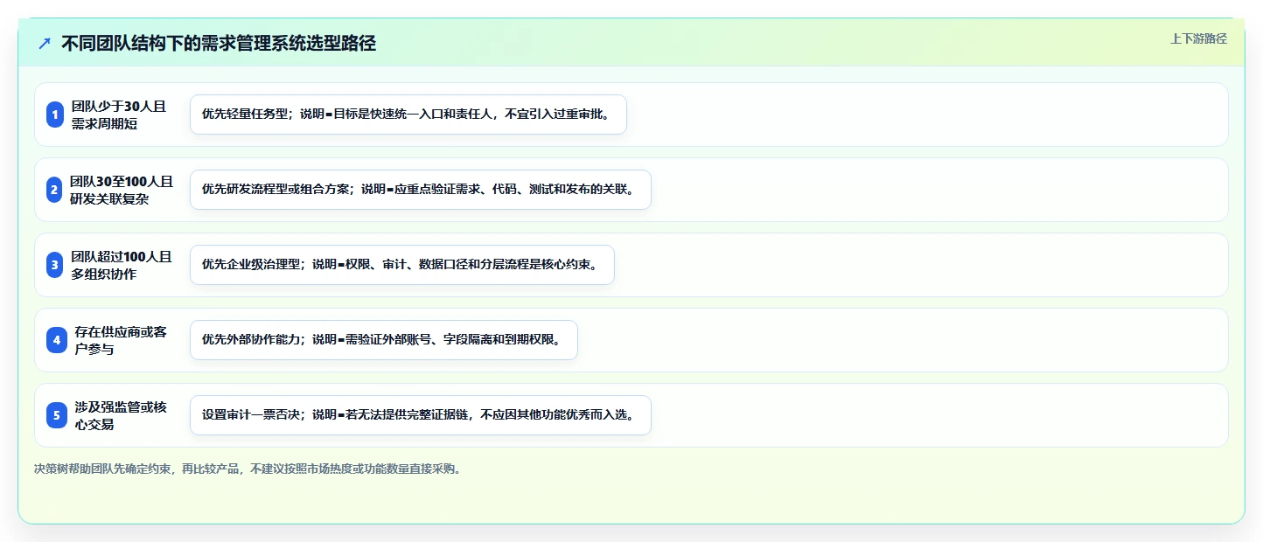The width and height of the screenshot is (1263, 542).
Task: Click the 上下游路径 label in header
Action: pos(1198,38)
